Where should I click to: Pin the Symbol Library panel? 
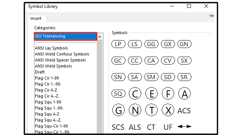211,16
